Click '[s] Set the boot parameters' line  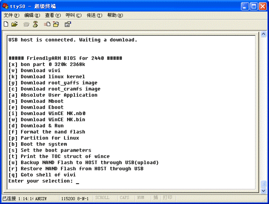50,150
